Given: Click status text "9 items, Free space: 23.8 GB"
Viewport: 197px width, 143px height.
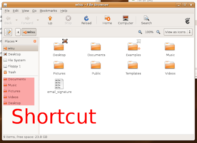Looking at the screenshot, I should [25, 137].
